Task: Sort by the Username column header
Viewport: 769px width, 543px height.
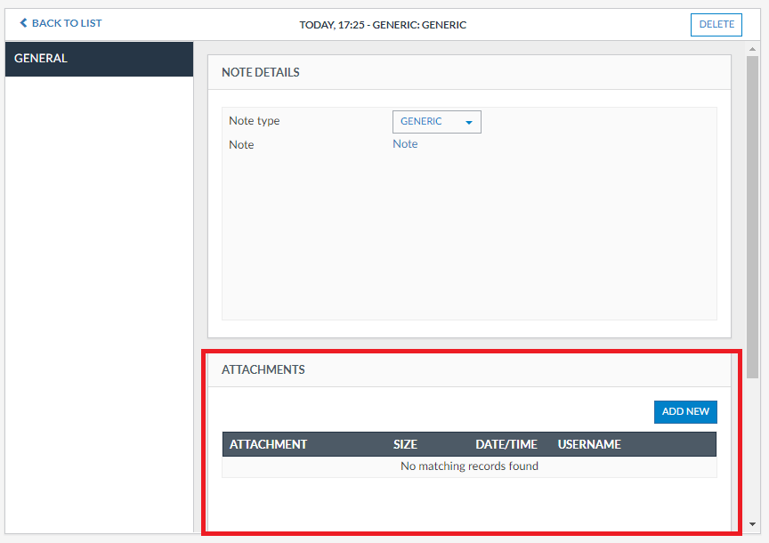Action: 589,444
